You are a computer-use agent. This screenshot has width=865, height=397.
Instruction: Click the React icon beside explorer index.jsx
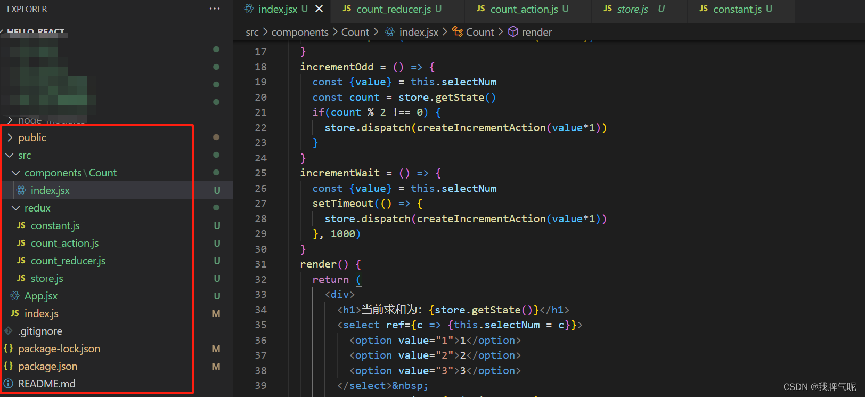[x=21, y=190]
